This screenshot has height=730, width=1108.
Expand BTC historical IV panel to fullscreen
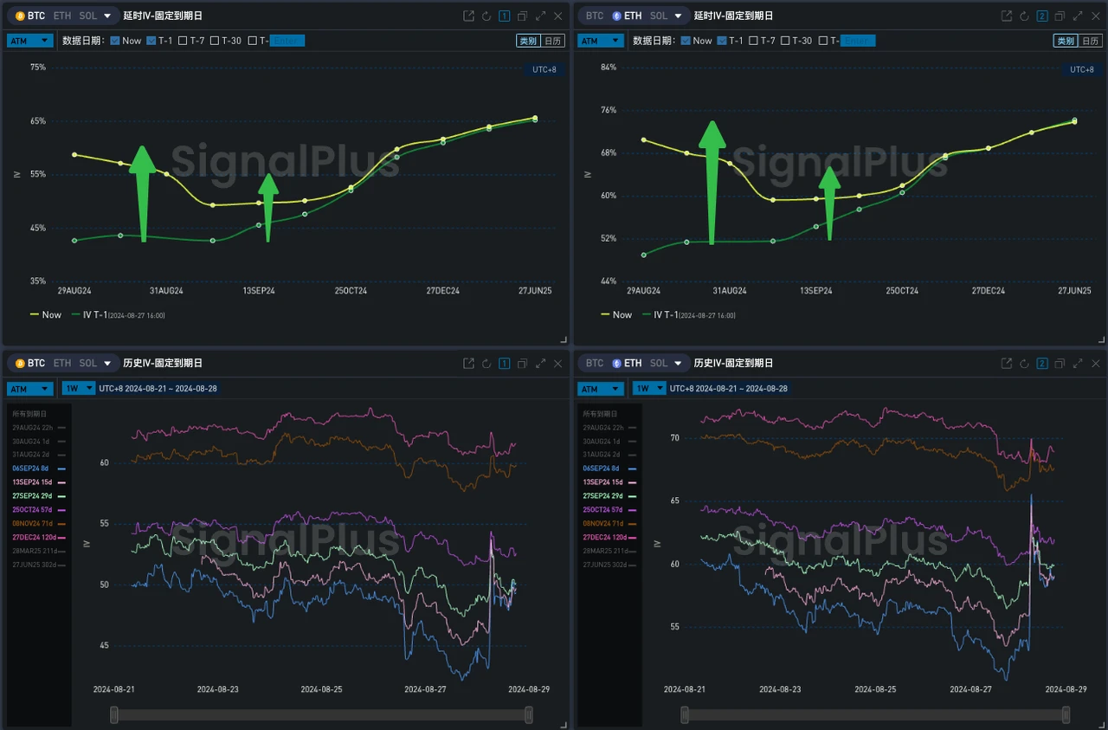pos(540,364)
